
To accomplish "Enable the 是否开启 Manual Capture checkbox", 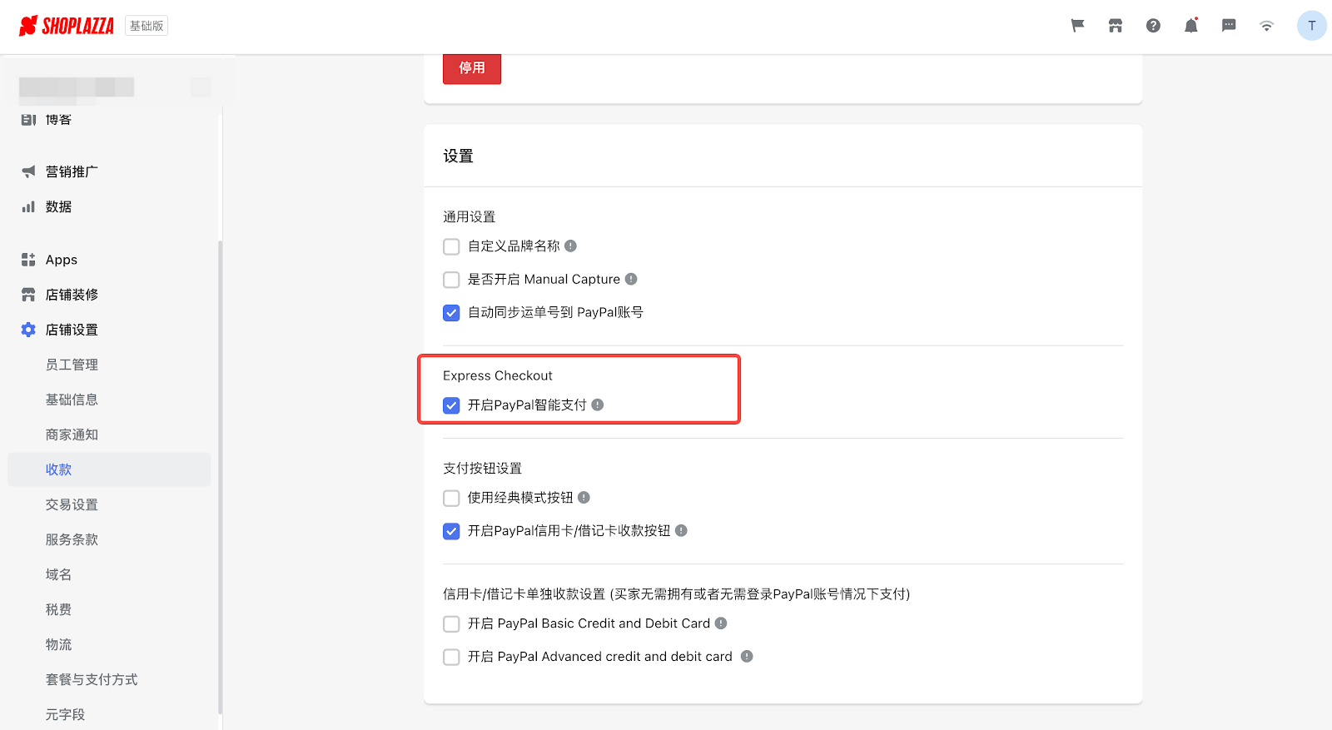I will (x=451, y=280).
